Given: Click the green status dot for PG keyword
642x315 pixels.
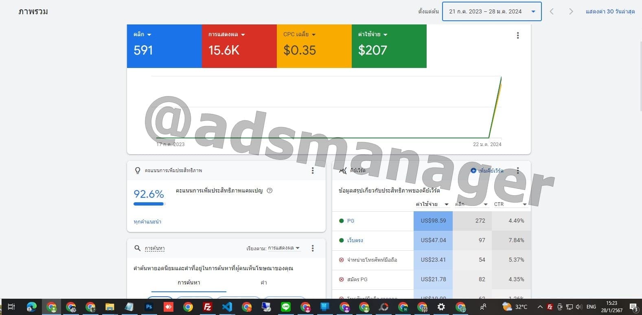Looking at the screenshot, I should point(341,221).
